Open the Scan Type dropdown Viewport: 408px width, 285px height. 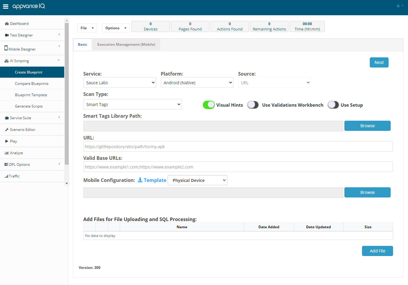(x=133, y=105)
